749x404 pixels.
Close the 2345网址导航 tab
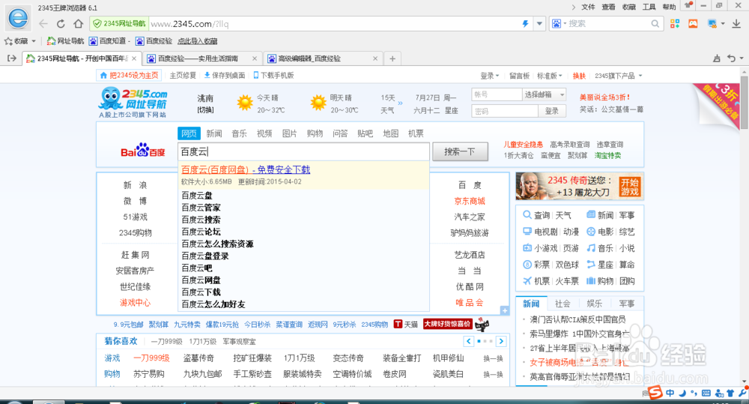(x=134, y=58)
